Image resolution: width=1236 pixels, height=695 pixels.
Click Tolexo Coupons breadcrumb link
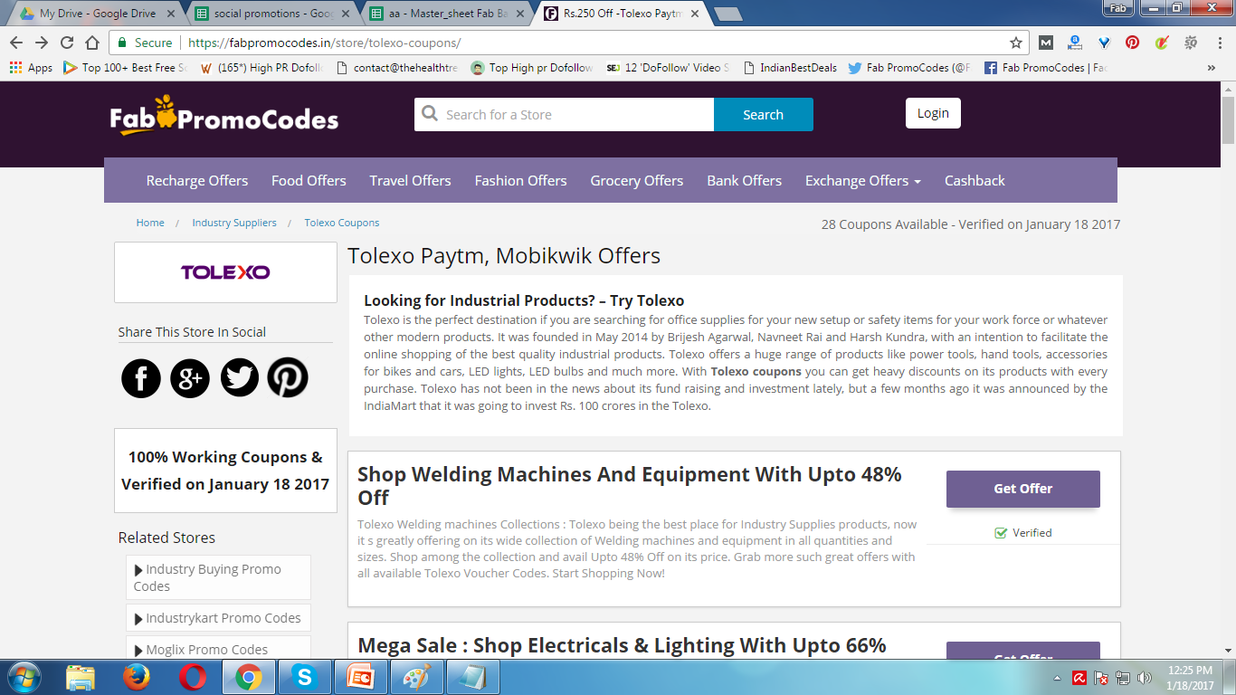click(x=342, y=223)
